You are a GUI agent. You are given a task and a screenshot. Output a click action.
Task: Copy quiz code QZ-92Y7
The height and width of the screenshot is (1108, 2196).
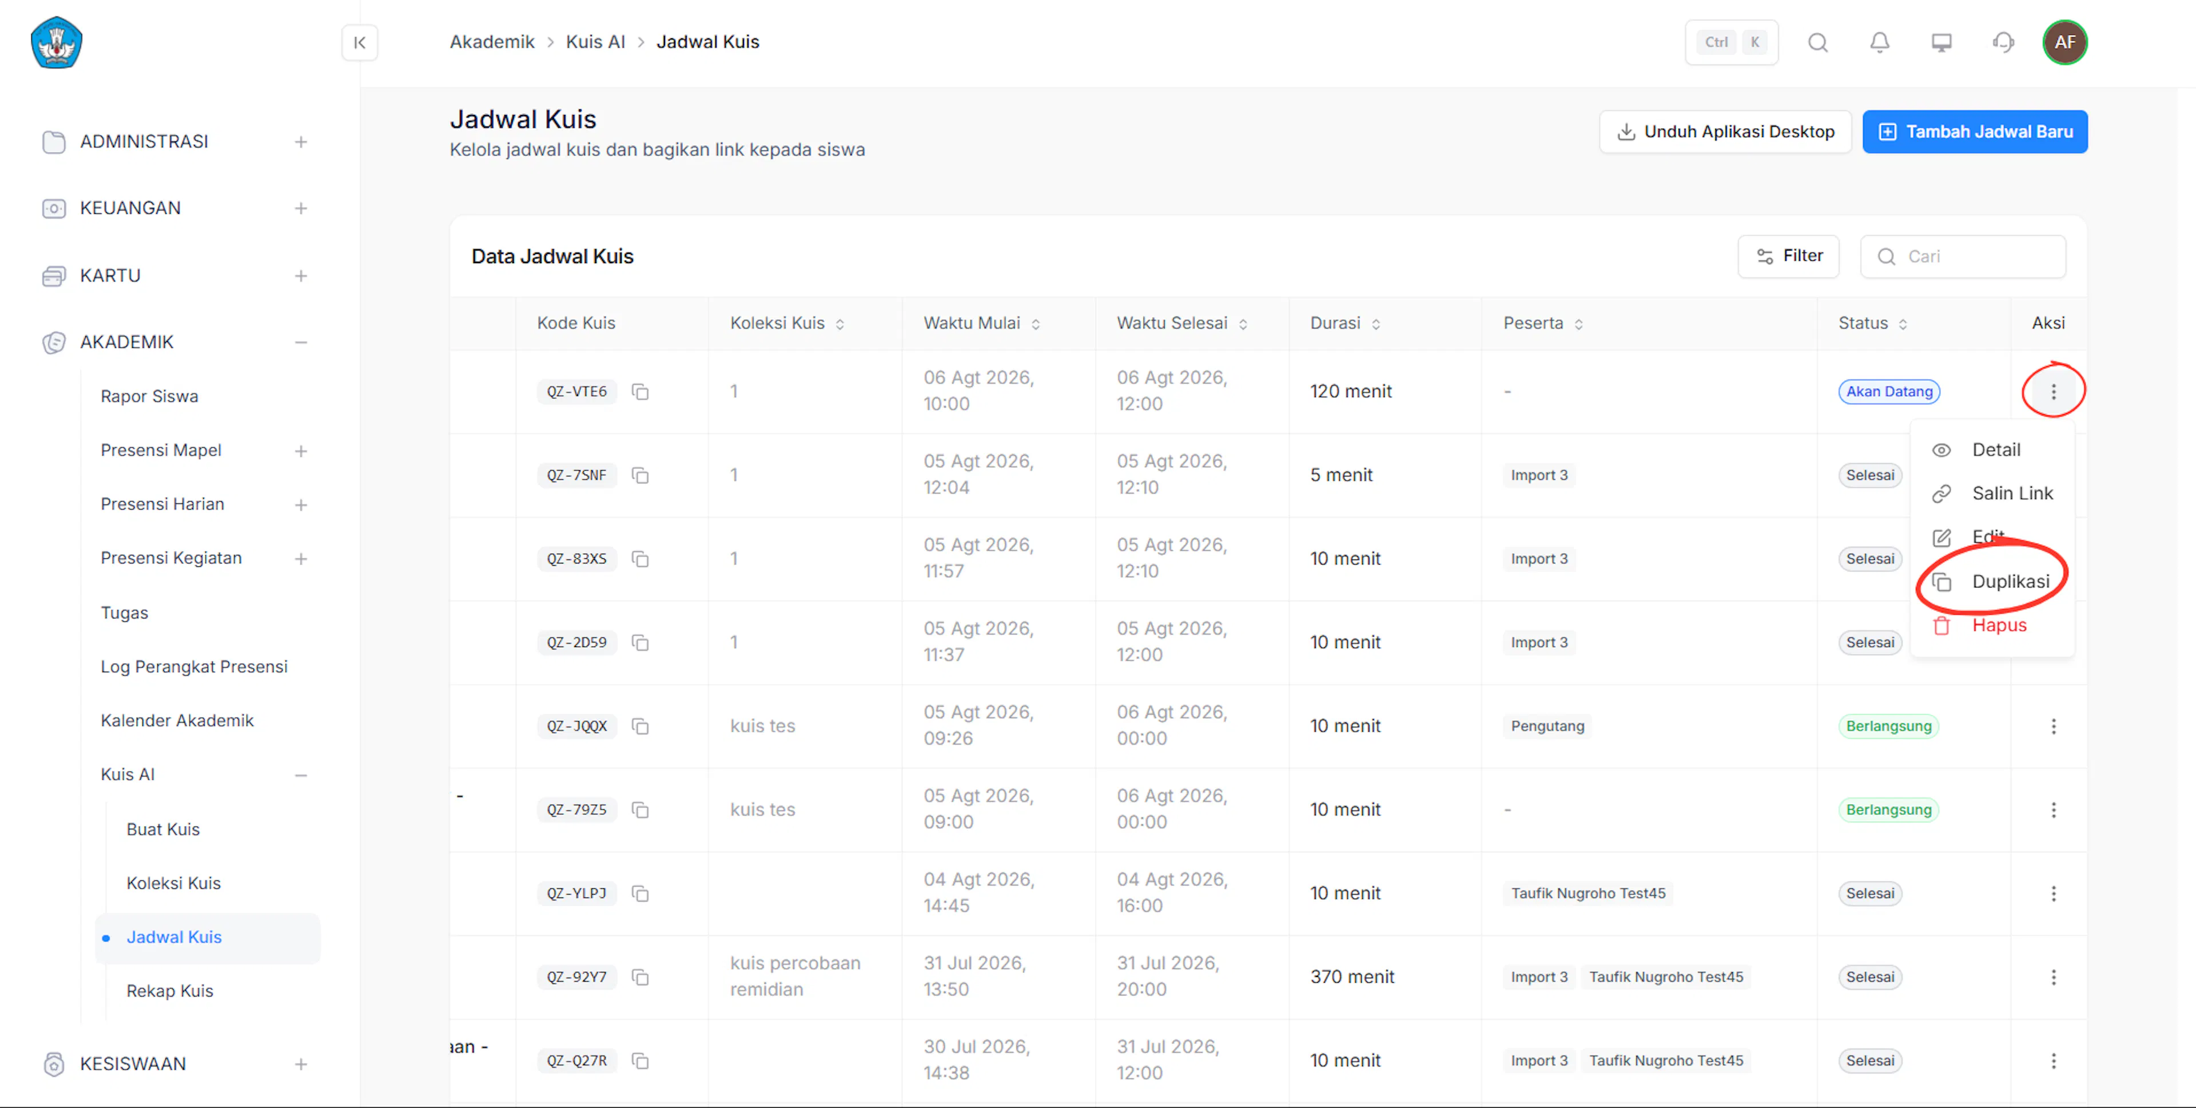[x=640, y=976]
